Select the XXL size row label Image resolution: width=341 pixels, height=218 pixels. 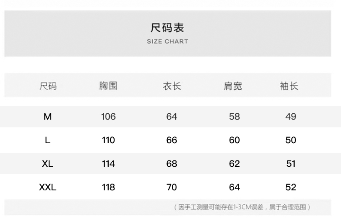[x=48, y=187]
